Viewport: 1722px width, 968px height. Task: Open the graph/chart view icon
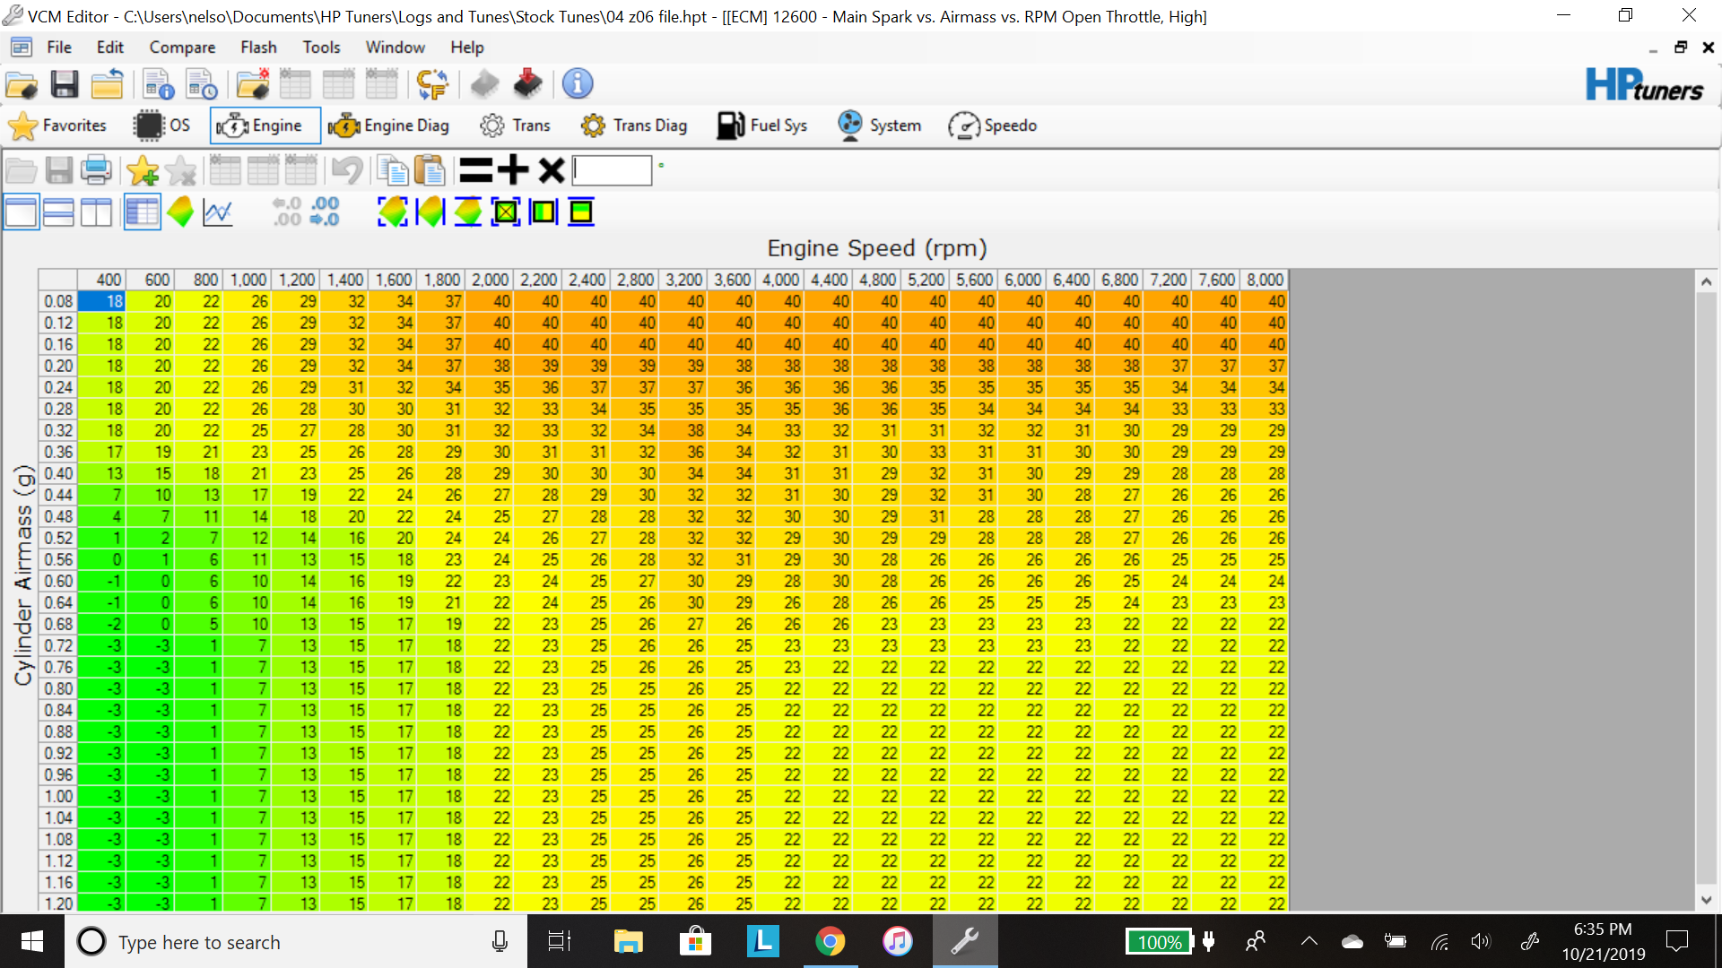tap(218, 212)
